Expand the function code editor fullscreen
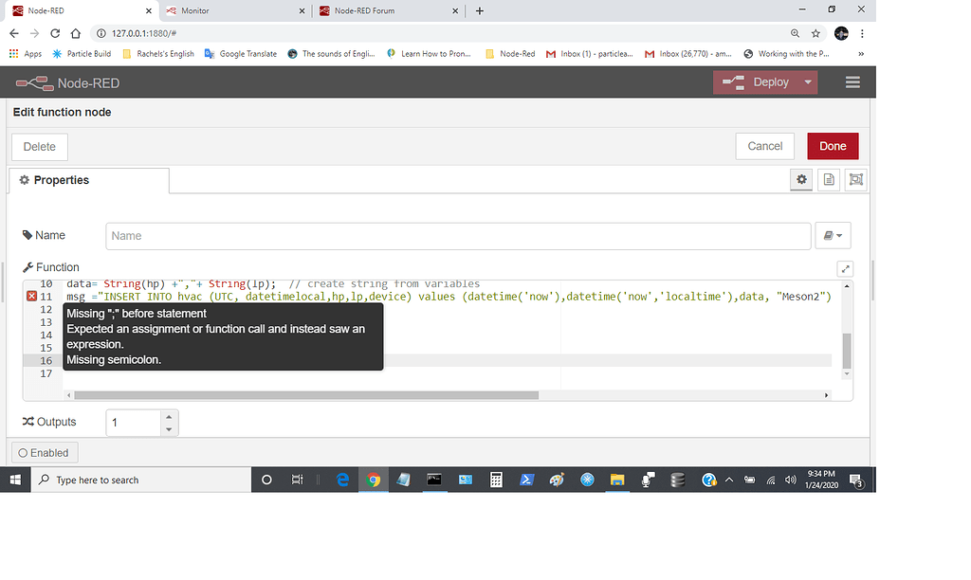 pos(845,268)
